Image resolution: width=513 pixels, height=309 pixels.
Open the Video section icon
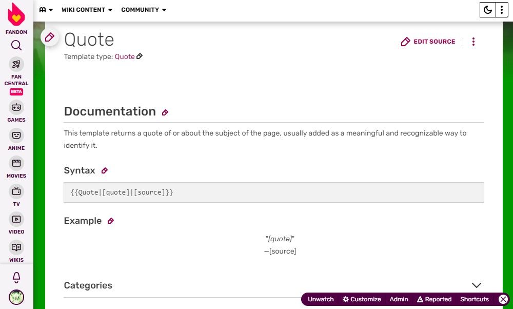pos(16,219)
